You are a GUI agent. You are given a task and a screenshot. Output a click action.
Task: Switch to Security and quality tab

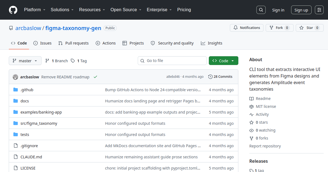(x=172, y=43)
